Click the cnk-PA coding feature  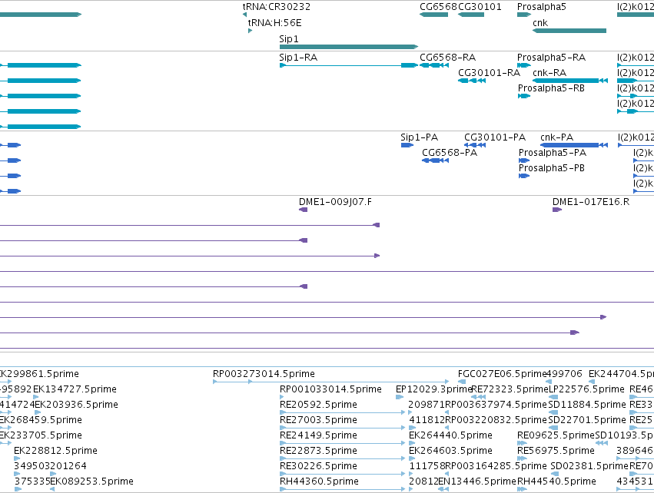pyautogui.click(x=574, y=145)
